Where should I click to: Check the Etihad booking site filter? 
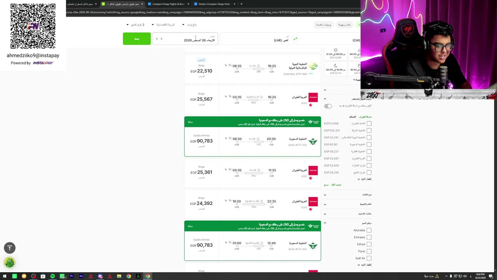pyautogui.click(x=369, y=244)
